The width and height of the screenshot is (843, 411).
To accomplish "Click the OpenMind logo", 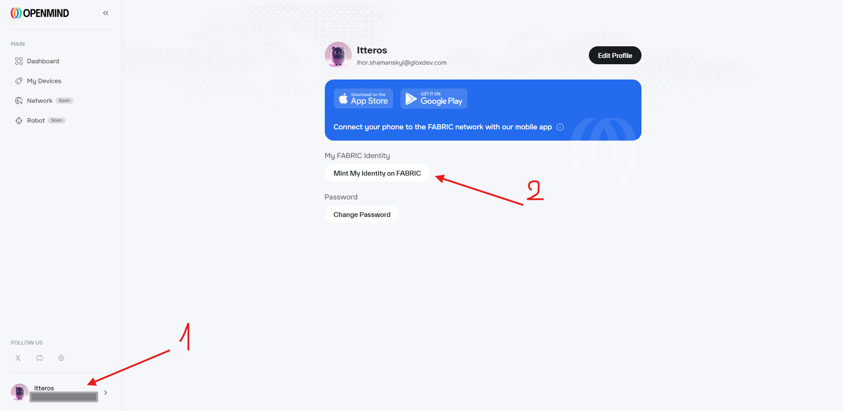I will 40,13.
